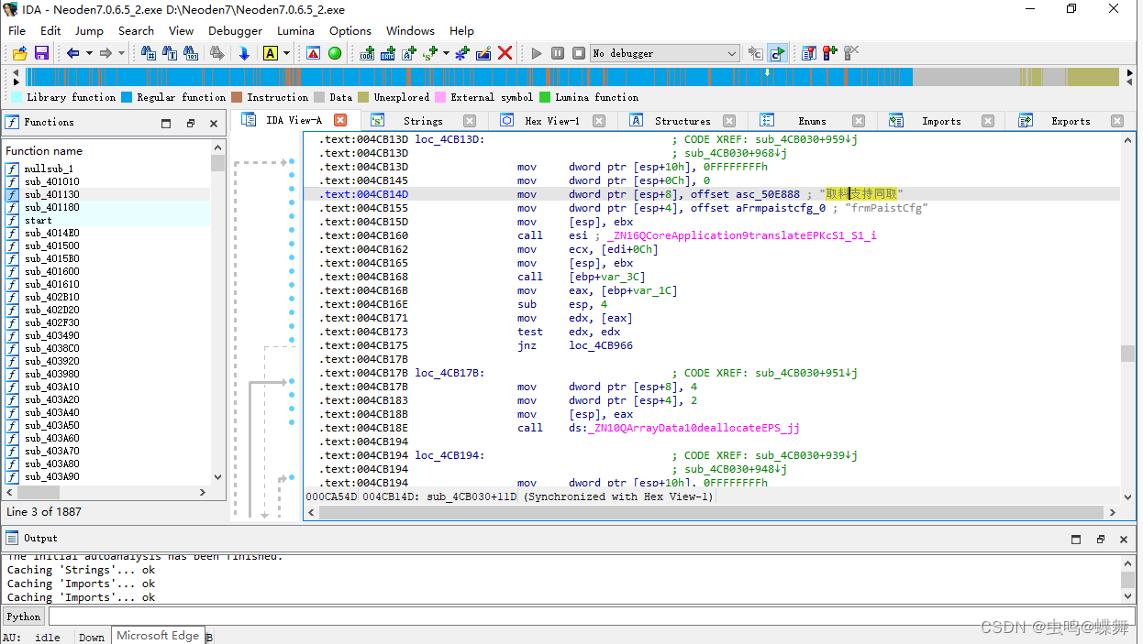Image resolution: width=1143 pixels, height=644 pixels.
Task: Open the File menu
Action: (17, 30)
